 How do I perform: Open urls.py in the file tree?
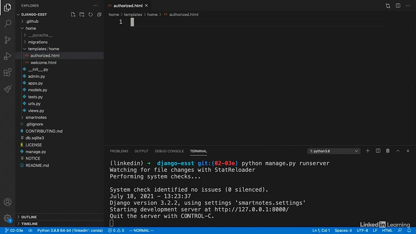(34, 104)
